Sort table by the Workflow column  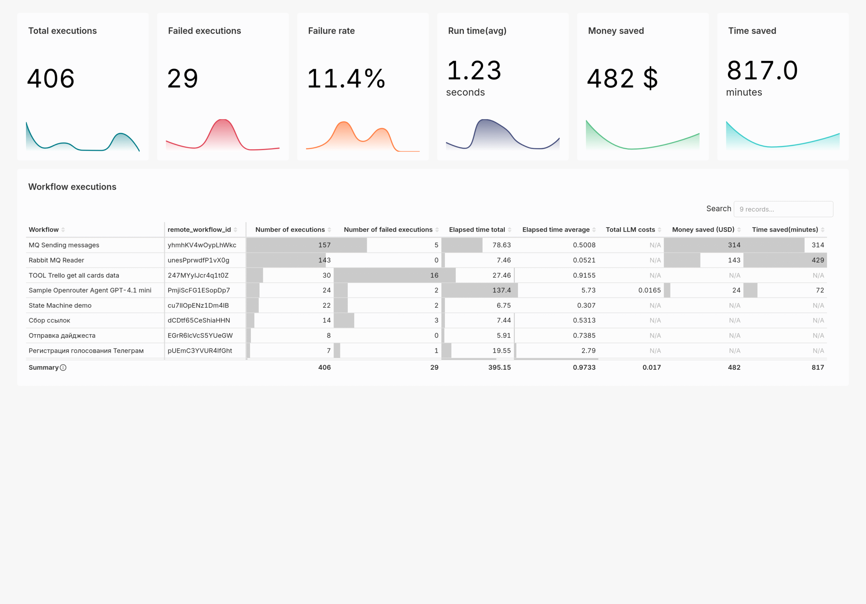tap(64, 229)
